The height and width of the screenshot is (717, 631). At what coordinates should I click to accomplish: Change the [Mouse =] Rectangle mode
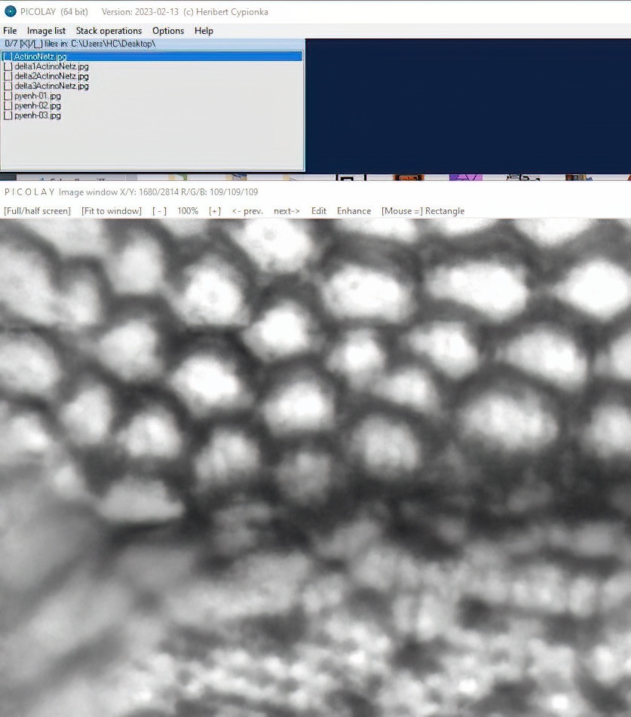[x=423, y=211]
